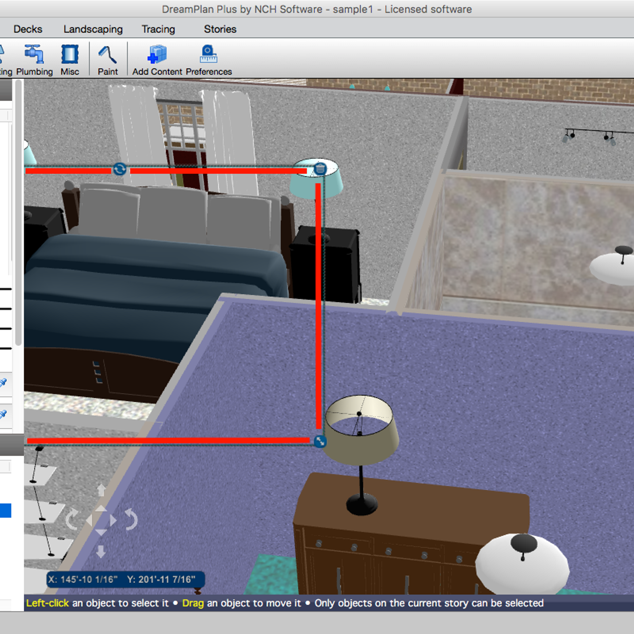
Task: Click the upper eyedropper icon in side panel
Action: pos(3,383)
